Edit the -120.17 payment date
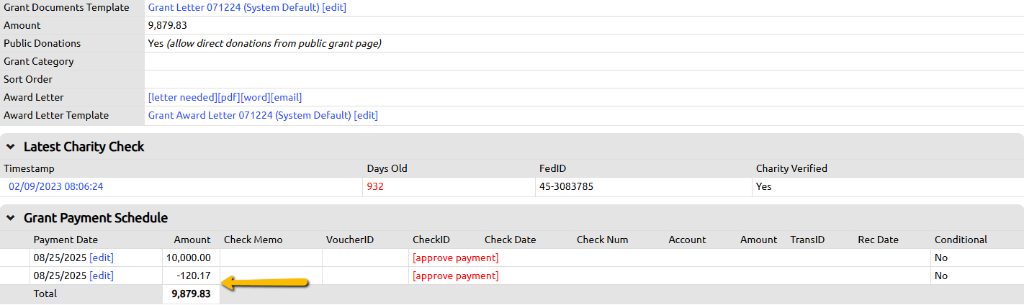 pyautogui.click(x=102, y=276)
